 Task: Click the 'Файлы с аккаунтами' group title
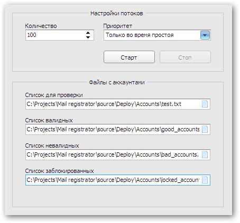click(x=117, y=82)
